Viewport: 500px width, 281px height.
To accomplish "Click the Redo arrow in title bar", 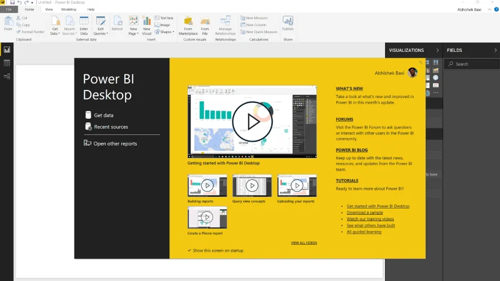I will pos(26,2).
